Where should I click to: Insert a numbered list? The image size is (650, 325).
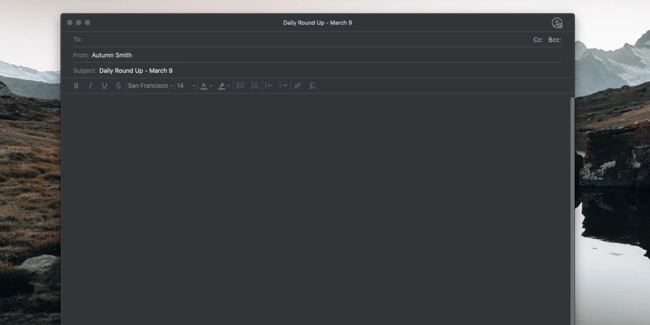point(255,86)
